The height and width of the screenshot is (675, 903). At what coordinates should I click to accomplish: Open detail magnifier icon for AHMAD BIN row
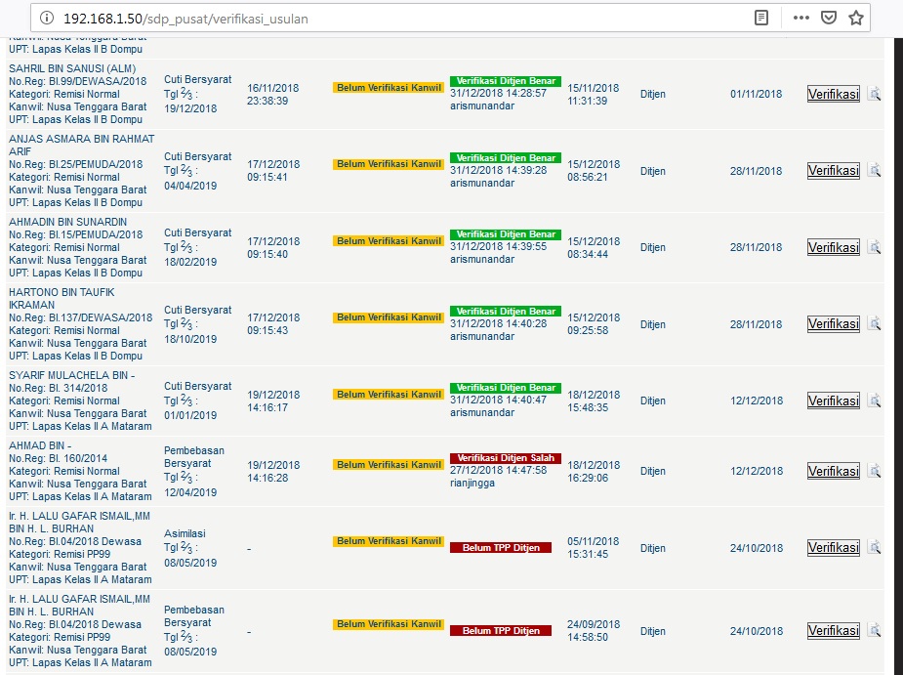[874, 471]
